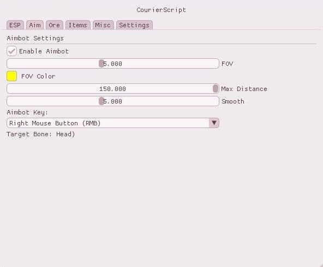Open the yellow FOV Color swatch

tap(12, 76)
